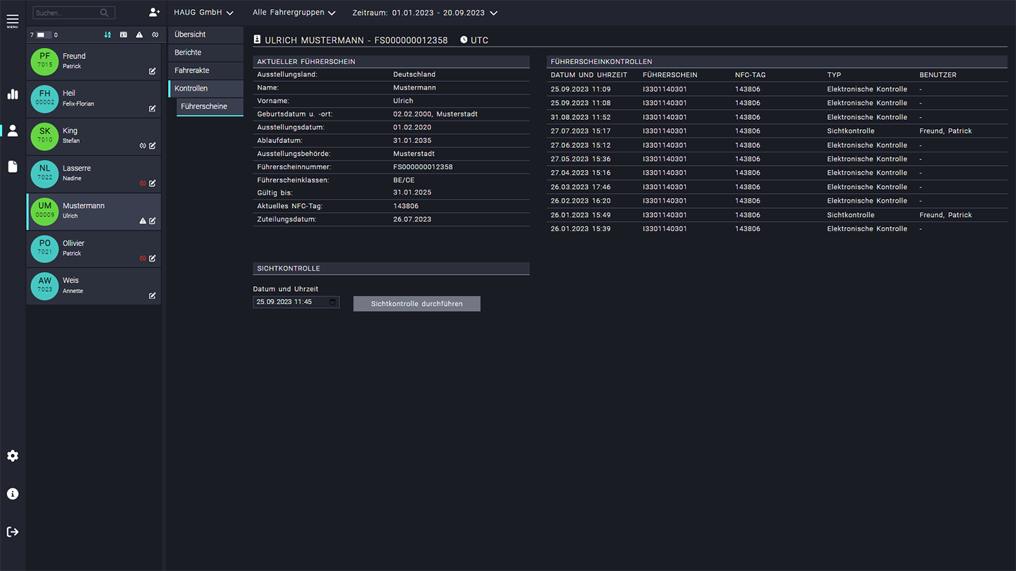Toggle the sort order filter icon
Image resolution: width=1016 pixels, height=571 pixels.
(107, 35)
